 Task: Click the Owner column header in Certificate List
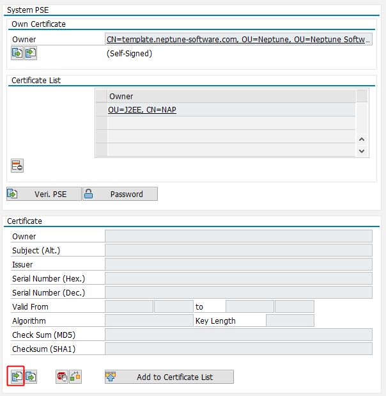[x=231, y=96]
